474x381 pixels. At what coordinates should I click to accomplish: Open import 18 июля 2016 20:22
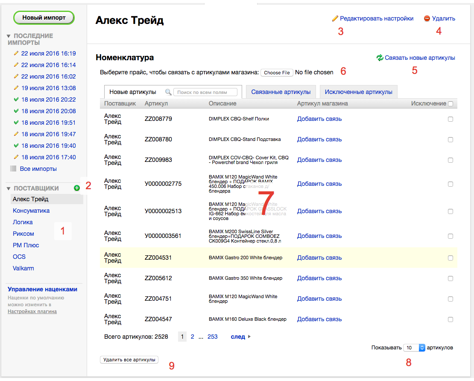48,100
